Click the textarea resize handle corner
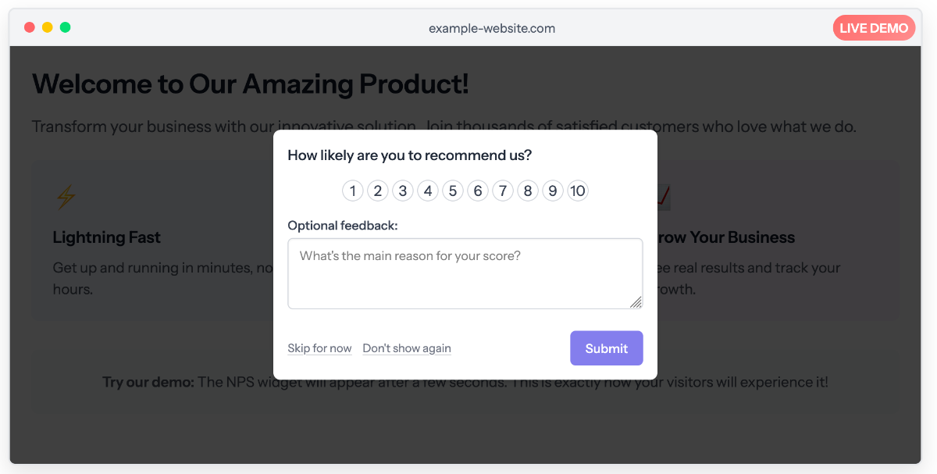The image size is (937, 474). (636, 302)
